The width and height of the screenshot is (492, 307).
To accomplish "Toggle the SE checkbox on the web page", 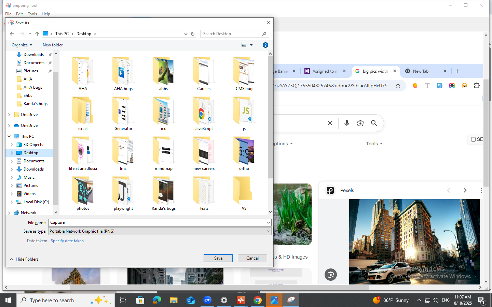I will tap(473, 139).
